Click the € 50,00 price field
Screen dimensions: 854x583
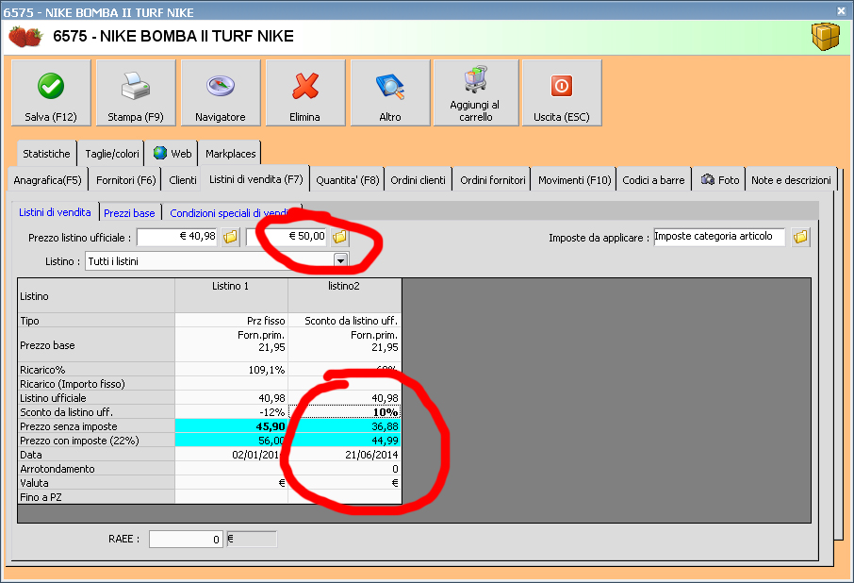287,237
